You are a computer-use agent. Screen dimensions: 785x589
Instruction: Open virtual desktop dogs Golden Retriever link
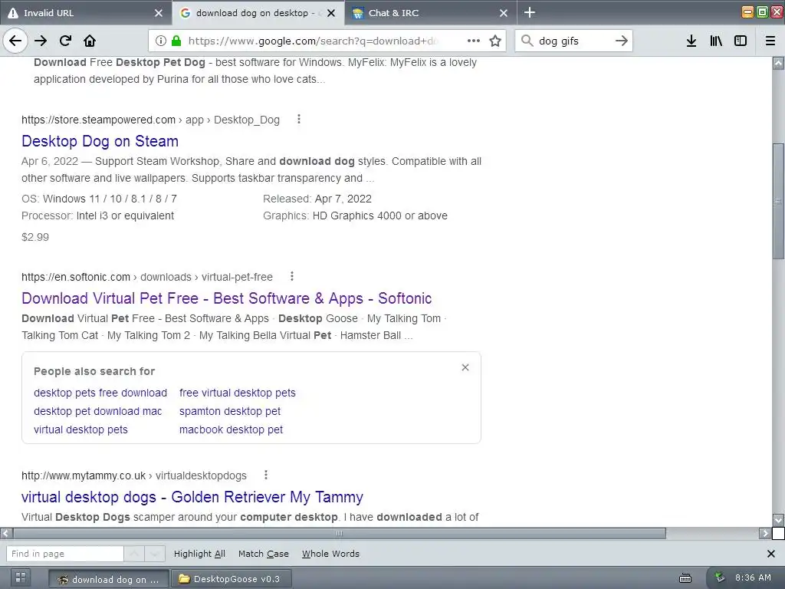192,497
